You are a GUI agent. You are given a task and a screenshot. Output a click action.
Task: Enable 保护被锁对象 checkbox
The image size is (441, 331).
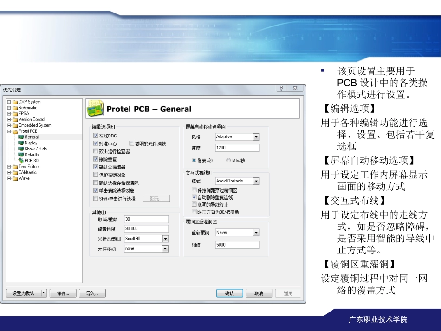[96, 175]
